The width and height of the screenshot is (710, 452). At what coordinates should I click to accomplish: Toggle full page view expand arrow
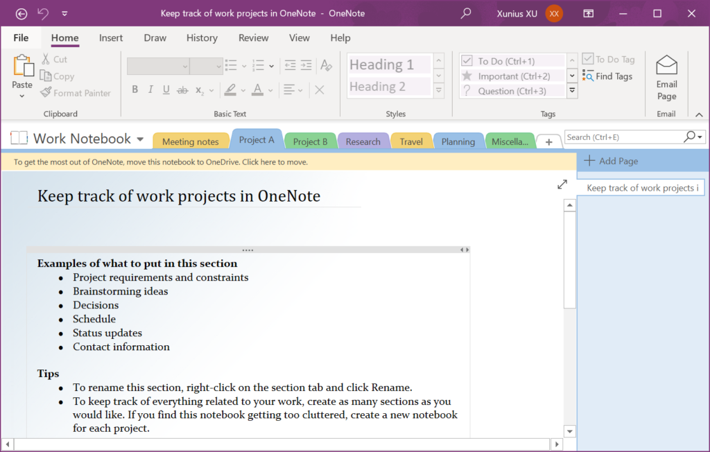562,184
